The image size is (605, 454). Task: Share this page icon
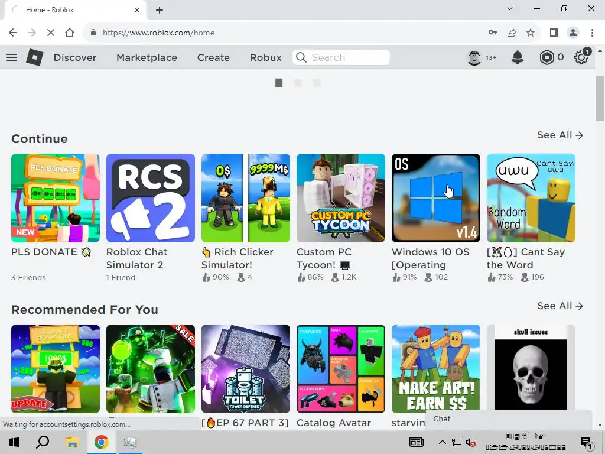pos(512,33)
